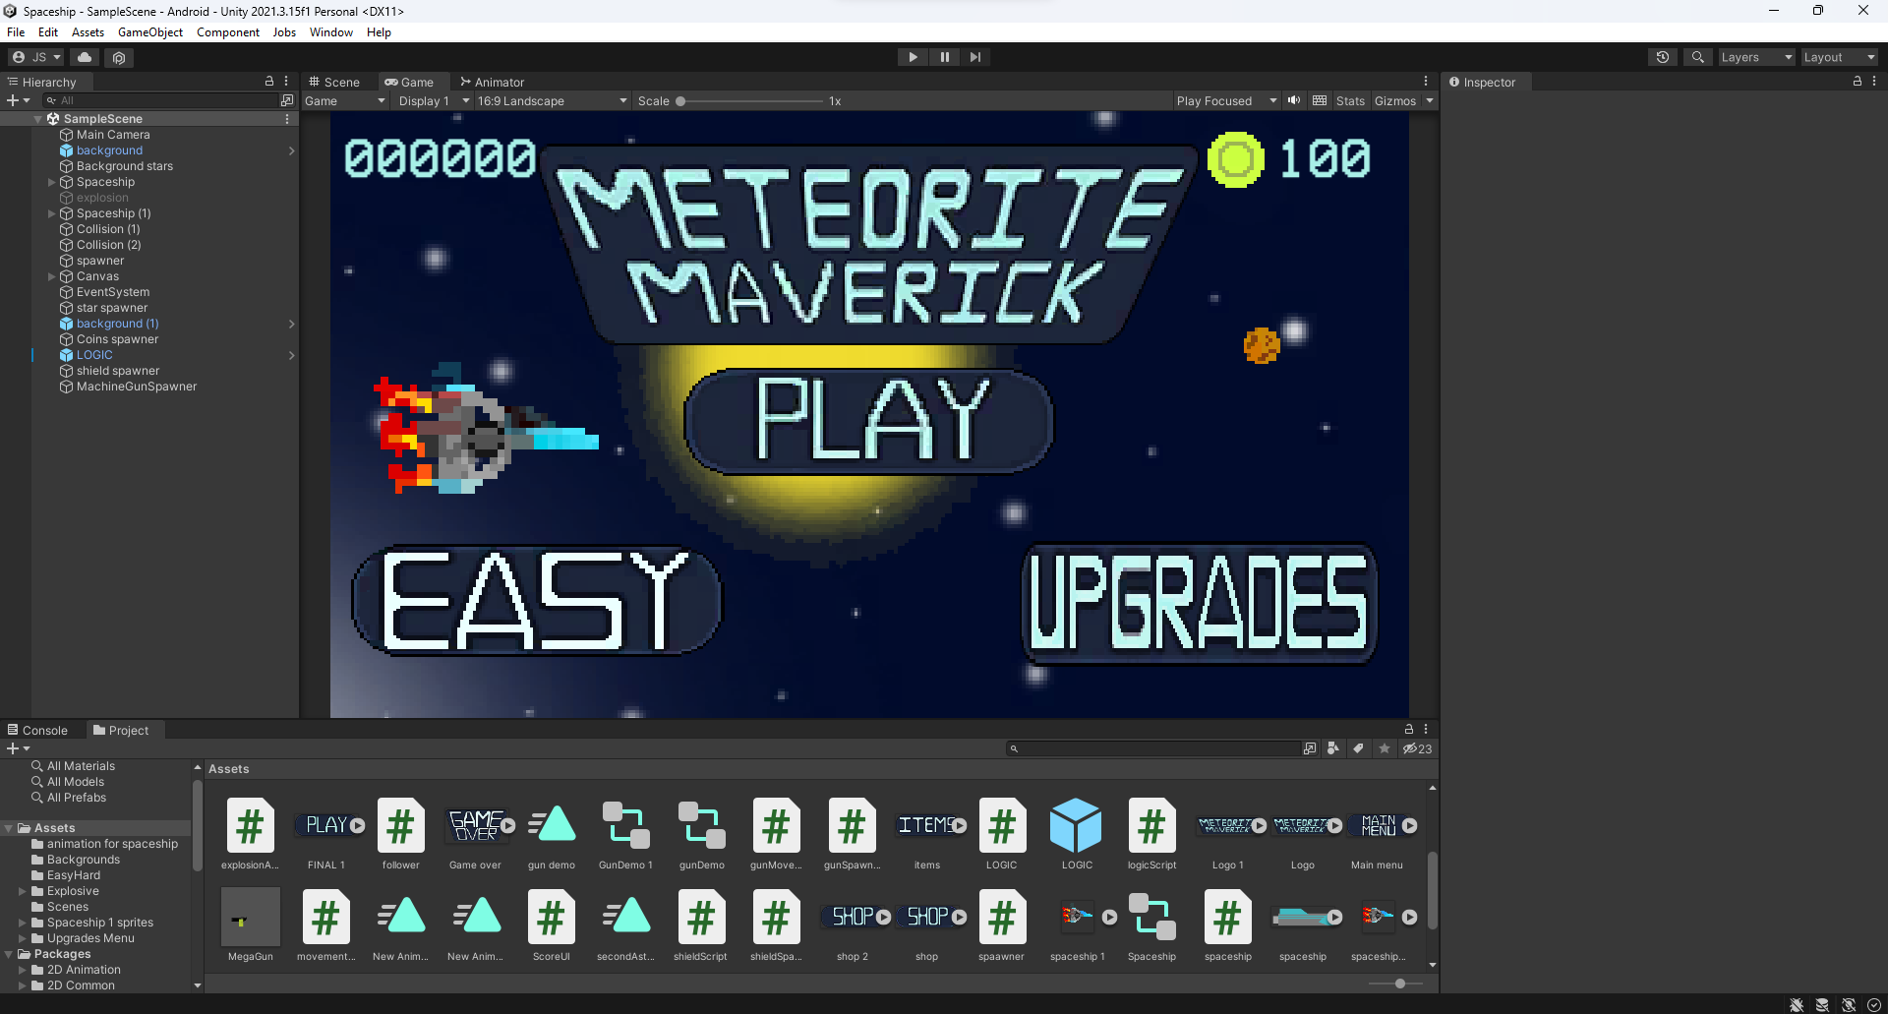Screen dimensions: 1888x1014
Task: Select the LOGIC prefab cube asset
Action: 1076,826
